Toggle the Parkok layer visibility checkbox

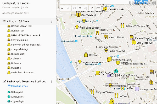pos(4,81)
